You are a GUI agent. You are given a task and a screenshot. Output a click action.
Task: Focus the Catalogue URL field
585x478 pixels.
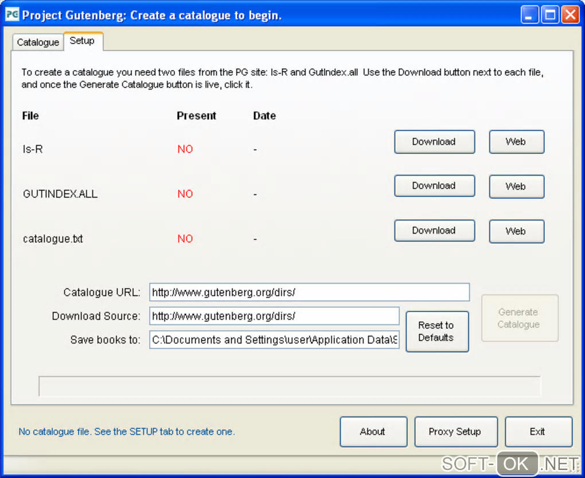[309, 292]
